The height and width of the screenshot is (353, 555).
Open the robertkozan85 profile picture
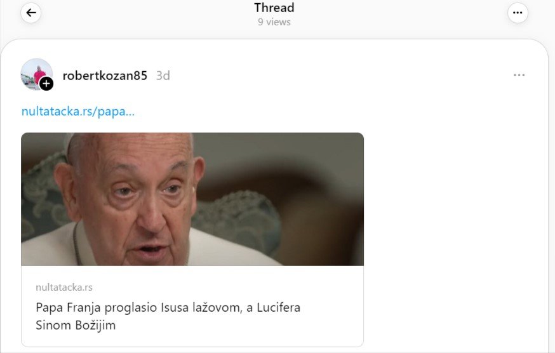coord(36,74)
